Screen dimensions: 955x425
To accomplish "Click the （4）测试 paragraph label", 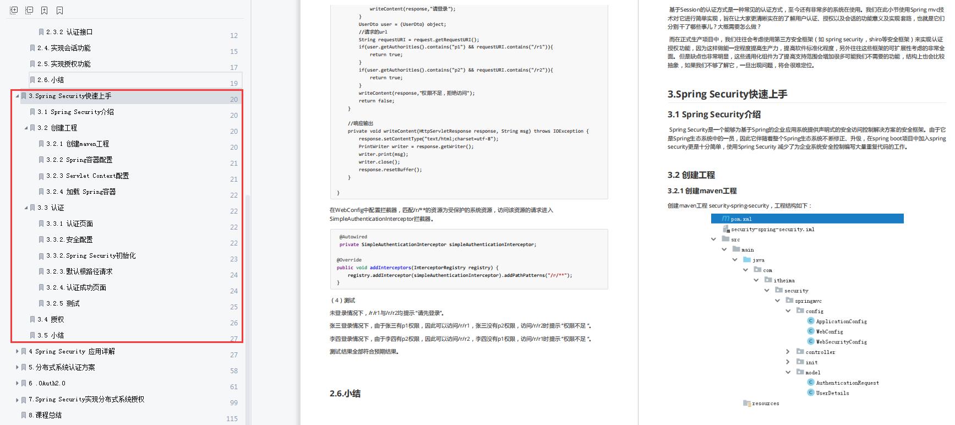I will (342, 301).
